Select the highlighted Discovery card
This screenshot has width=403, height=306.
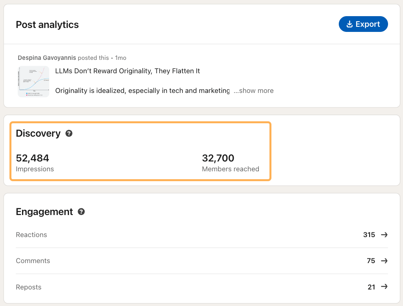point(140,151)
